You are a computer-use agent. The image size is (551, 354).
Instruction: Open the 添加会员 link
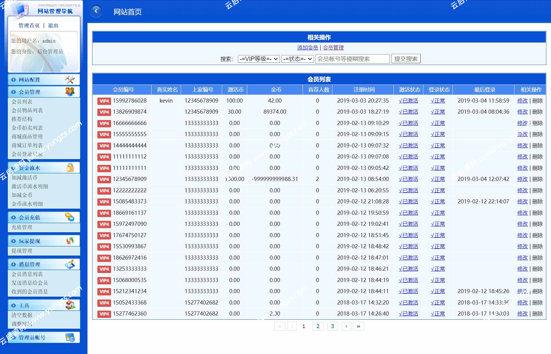click(308, 47)
